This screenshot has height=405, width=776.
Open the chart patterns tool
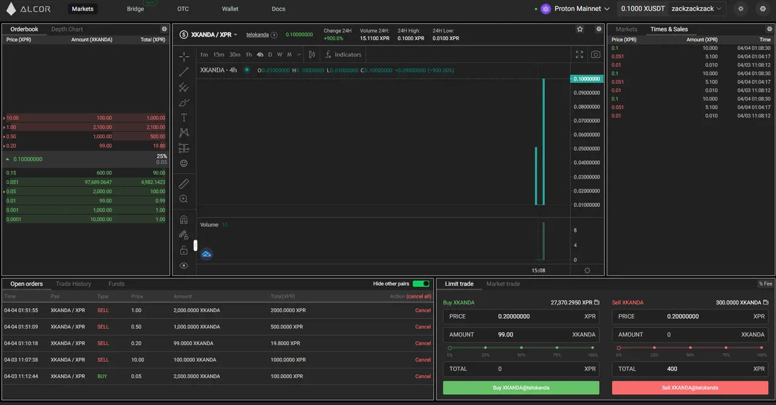coord(184,133)
